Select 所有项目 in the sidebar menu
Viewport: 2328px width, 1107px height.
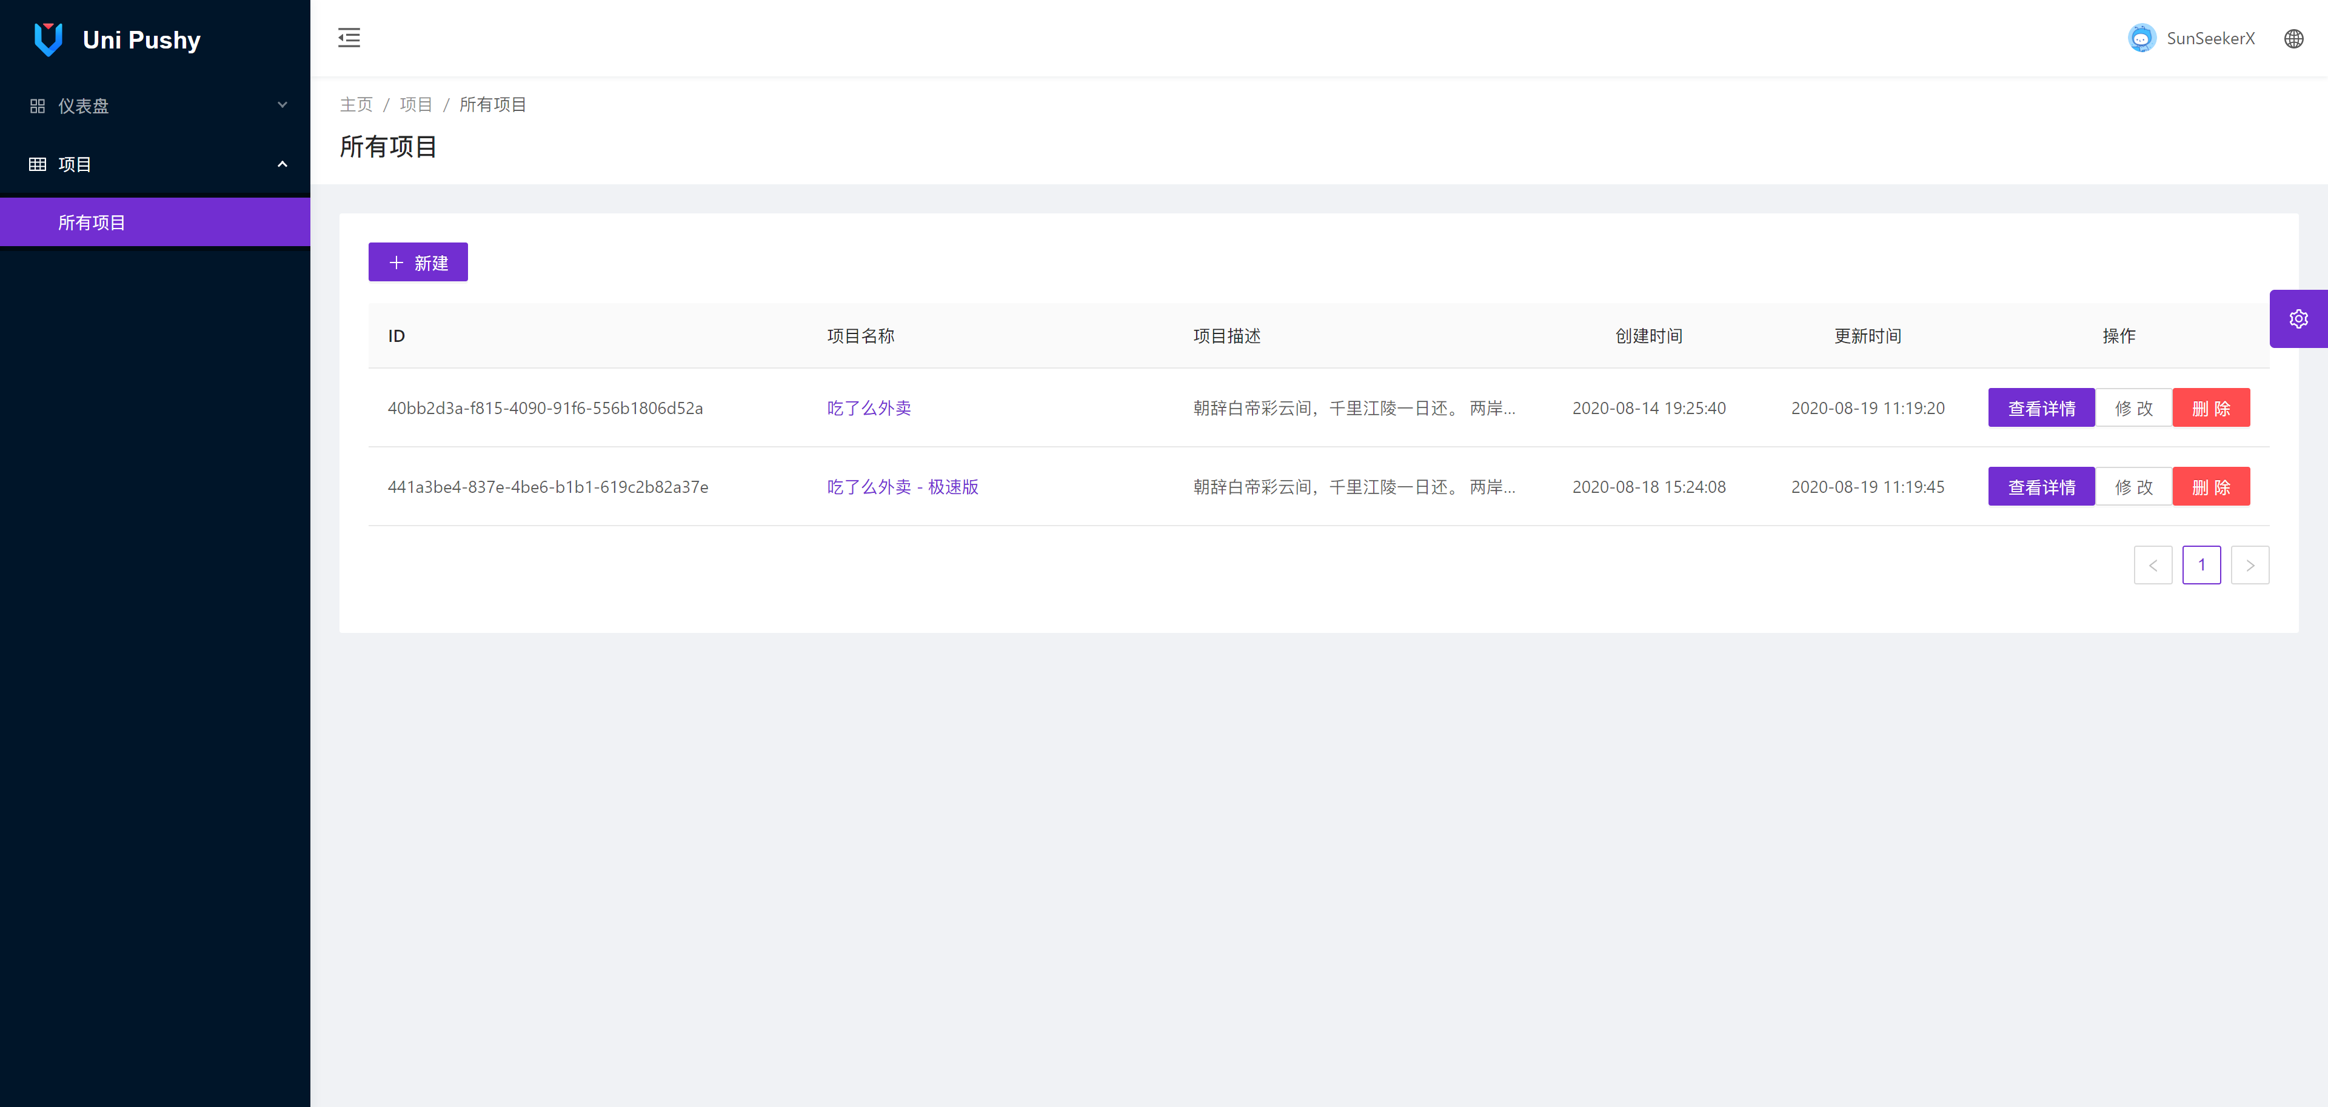(92, 222)
